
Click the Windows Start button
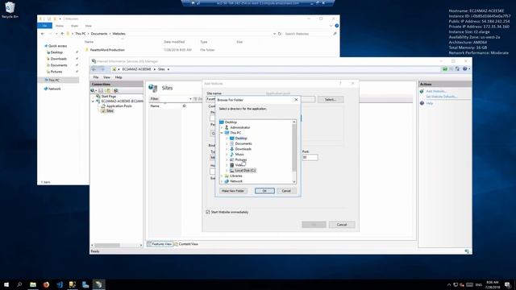(x=6, y=284)
